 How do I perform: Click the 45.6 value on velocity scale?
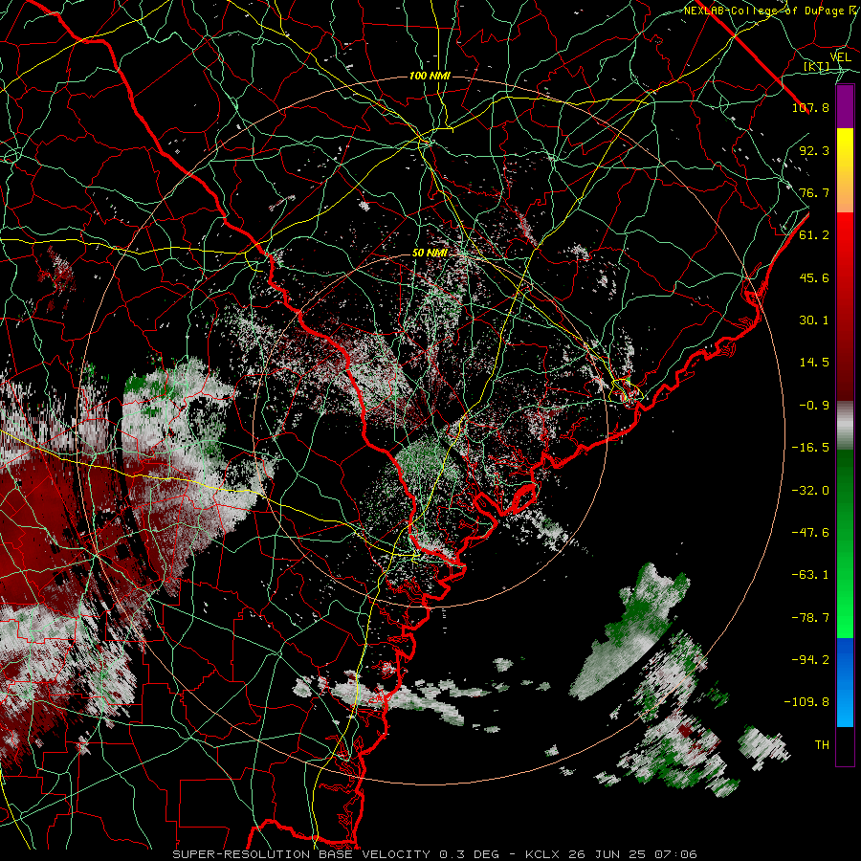[x=814, y=277]
